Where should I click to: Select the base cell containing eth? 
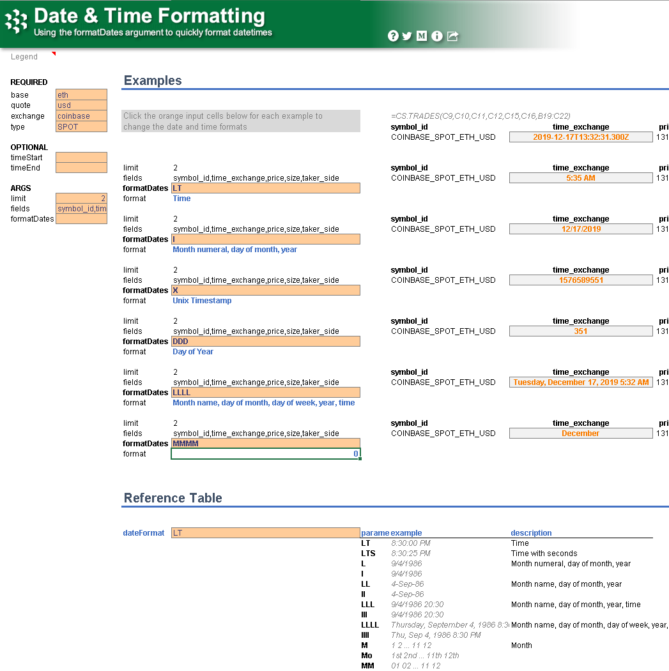[81, 94]
